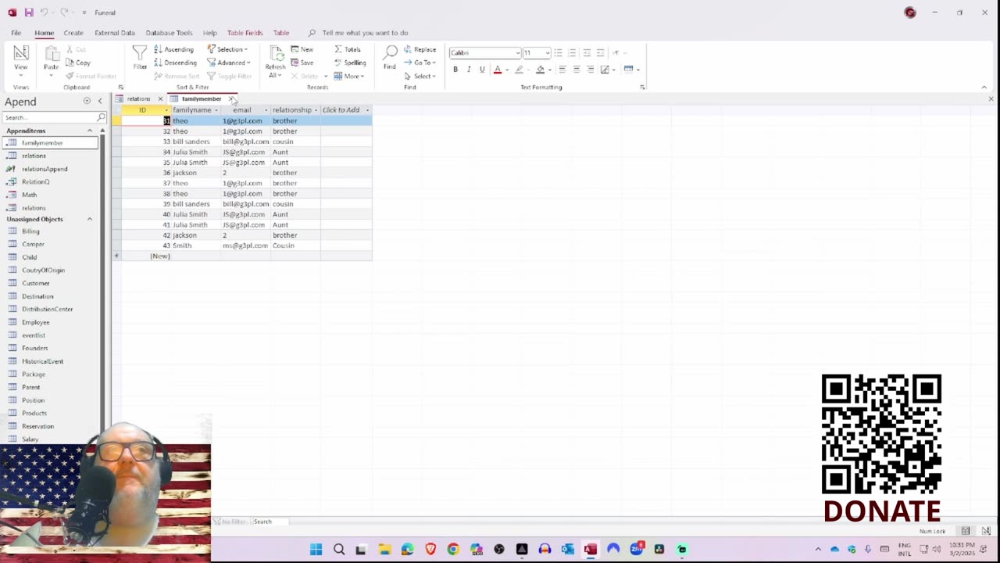Screen dimensions: 1000x563
Task: Open Tell me what you want search
Action: tap(365, 33)
